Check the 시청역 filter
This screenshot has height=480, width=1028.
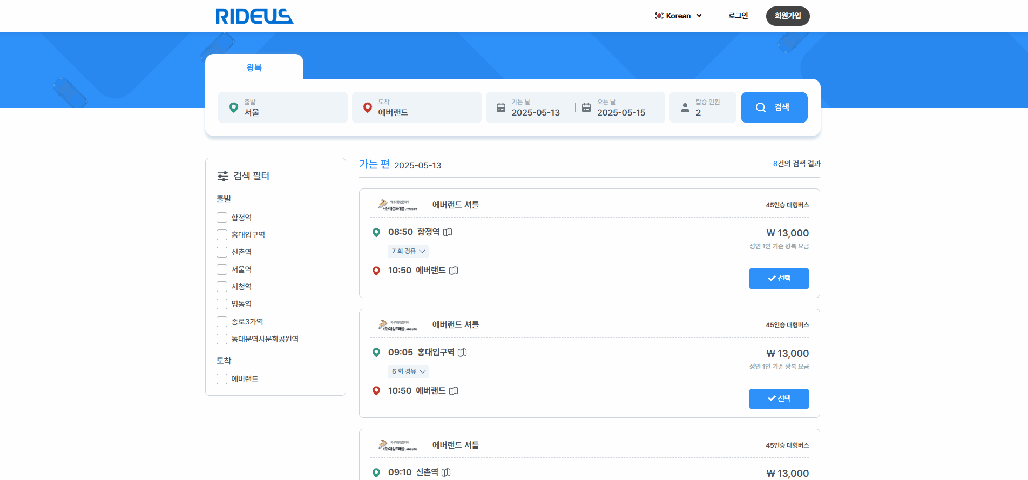pyautogui.click(x=222, y=287)
